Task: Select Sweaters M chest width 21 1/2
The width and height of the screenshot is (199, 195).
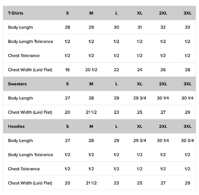Action: point(91,112)
